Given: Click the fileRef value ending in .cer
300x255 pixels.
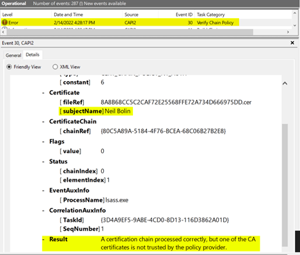Looking at the screenshot, I should coord(176,103).
